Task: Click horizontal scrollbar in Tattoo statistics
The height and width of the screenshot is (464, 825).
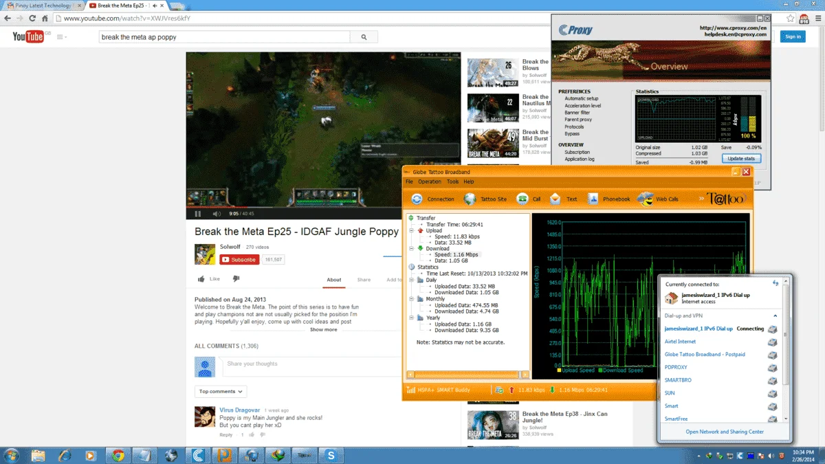Action: pyautogui.click(x=468, y=375)
